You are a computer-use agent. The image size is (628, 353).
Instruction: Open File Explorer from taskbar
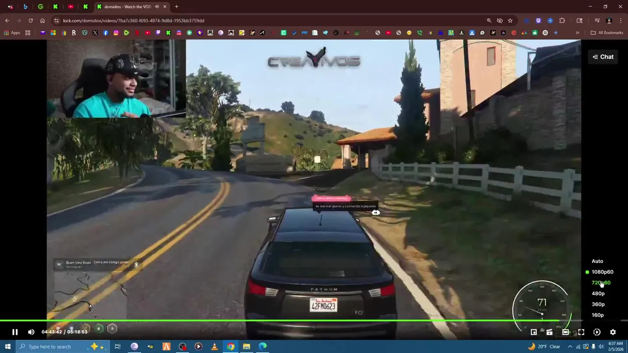point(247,347)
